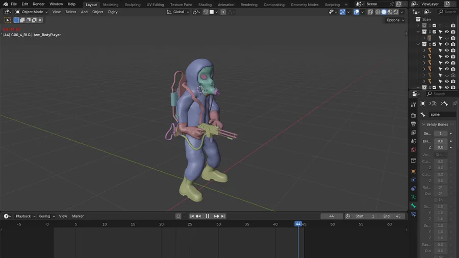Image resolution: width=459 pixels, height=258 pixels.
Task: Toggle viewport gizmos display
Action: click(342, 12)
